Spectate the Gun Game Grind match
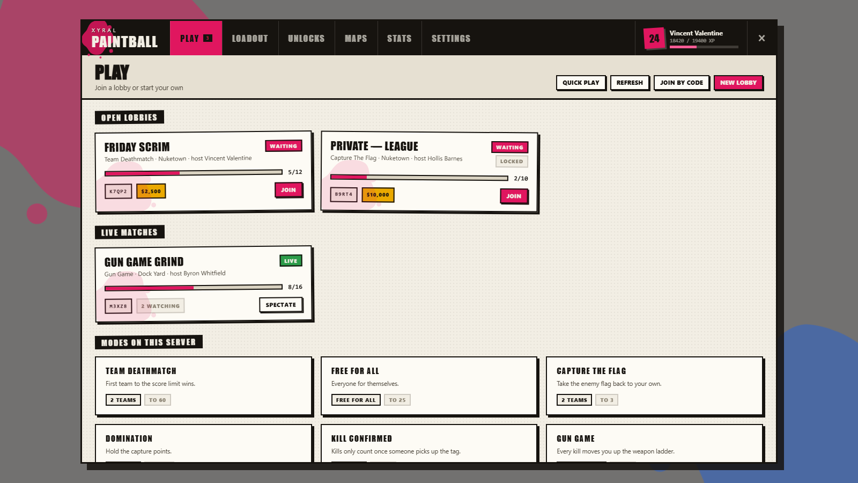This screenshot has width=858, height=483. tap(281, 305)
